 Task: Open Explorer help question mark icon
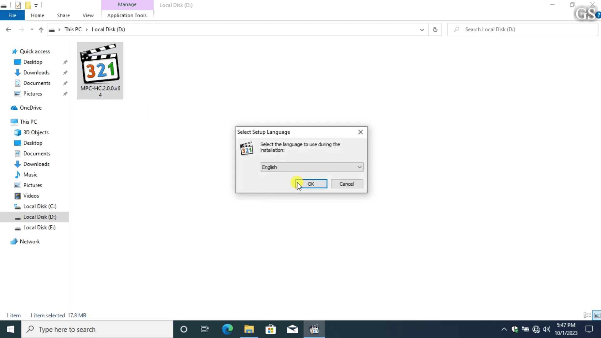(598, 15)
